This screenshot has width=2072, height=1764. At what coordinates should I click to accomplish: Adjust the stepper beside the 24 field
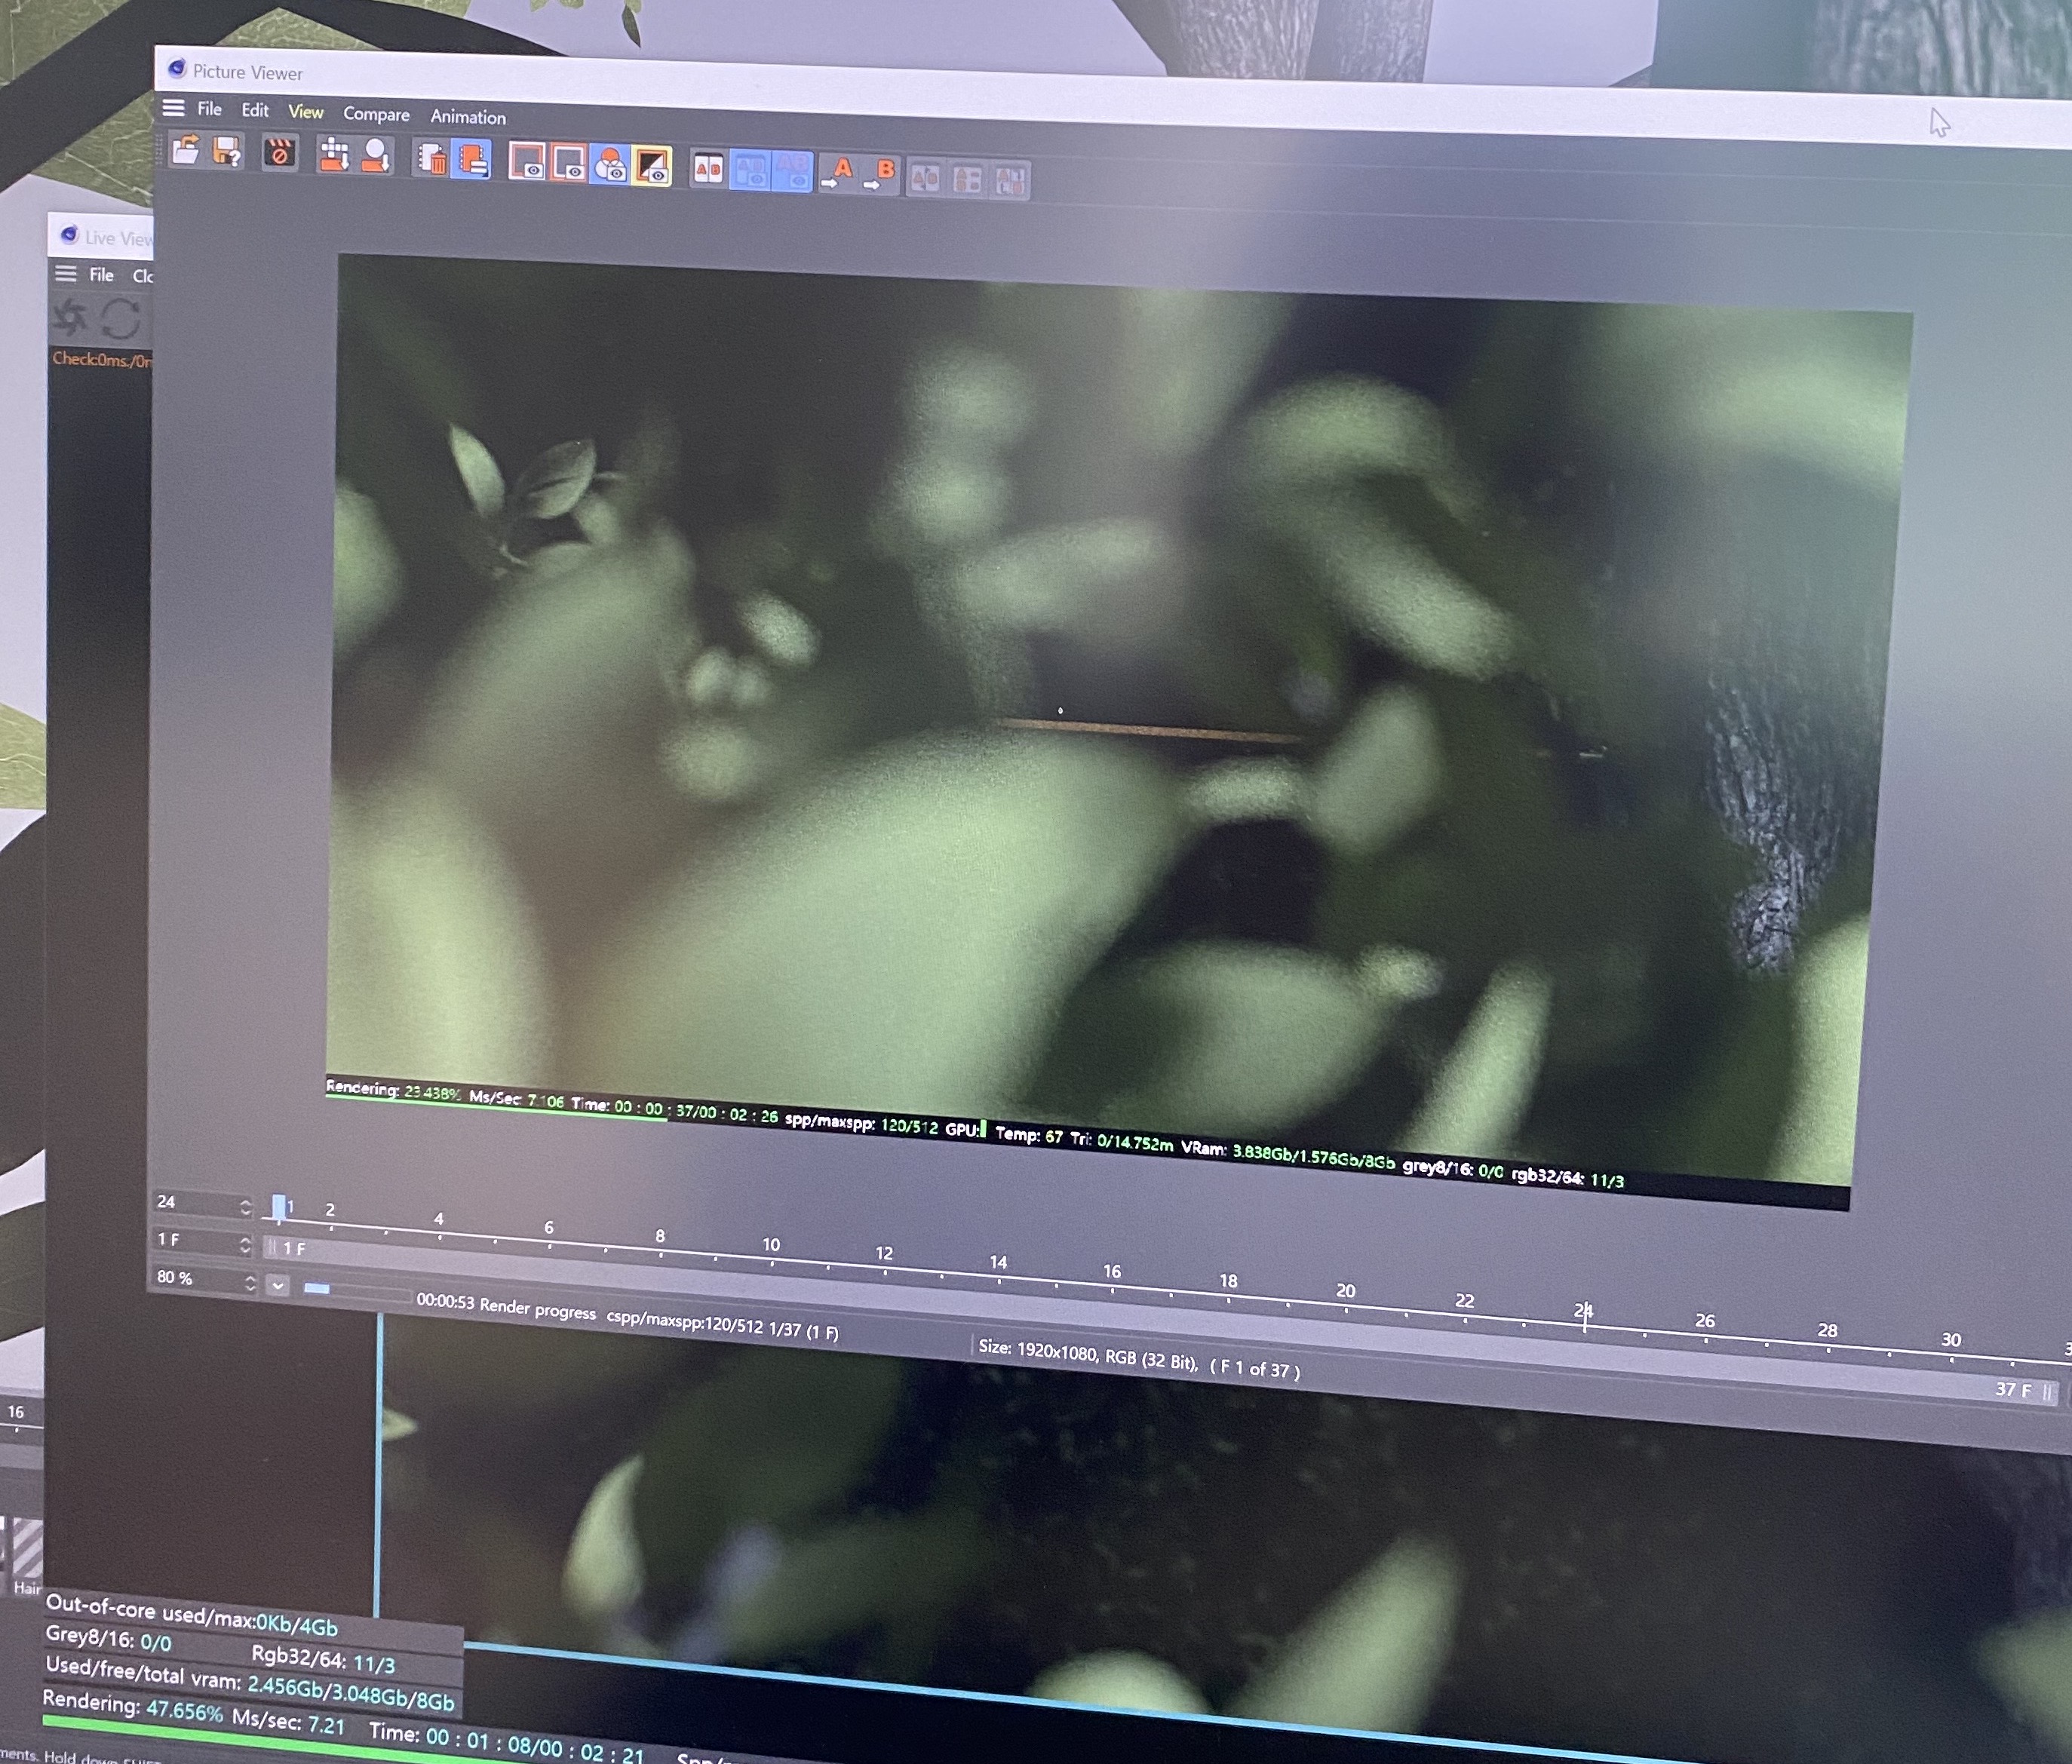point(246,1207)
